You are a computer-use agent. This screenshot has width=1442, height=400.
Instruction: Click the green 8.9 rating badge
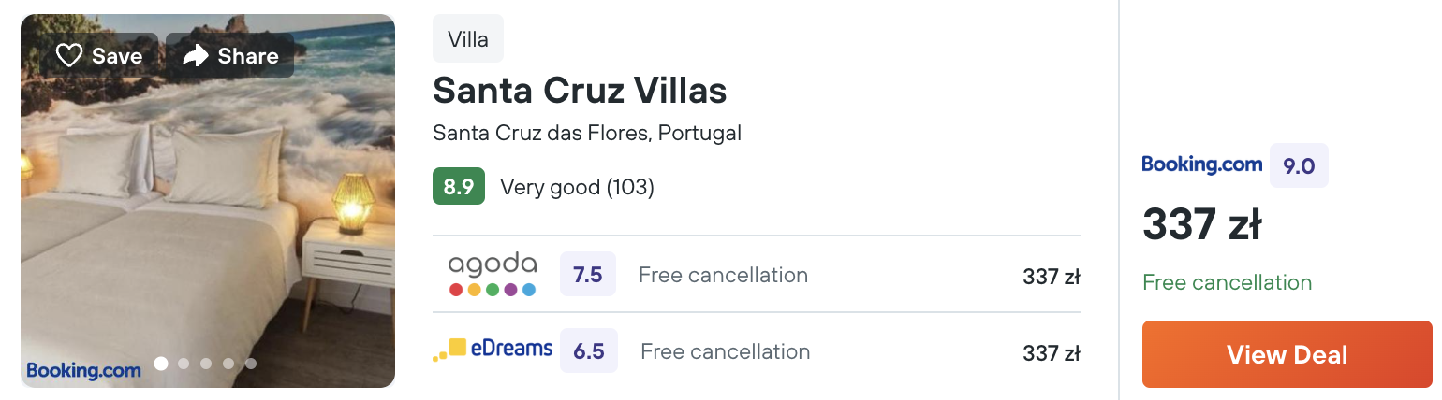coord(459,187)
